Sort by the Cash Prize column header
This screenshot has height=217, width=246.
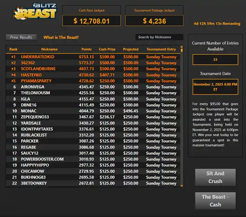[107, 49]
